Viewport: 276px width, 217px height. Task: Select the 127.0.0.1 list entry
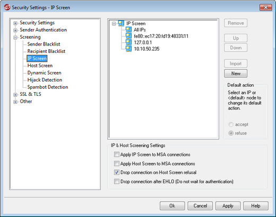pyautogui.click(x=143, y=42)
